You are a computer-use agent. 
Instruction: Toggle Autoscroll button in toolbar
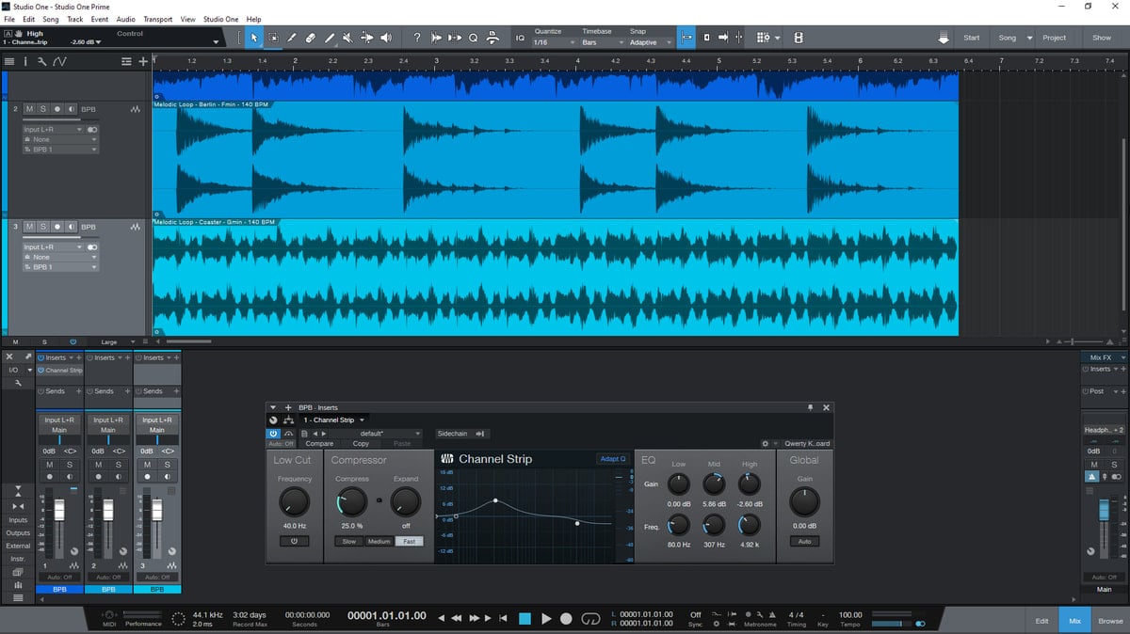[x=686, y=38]
